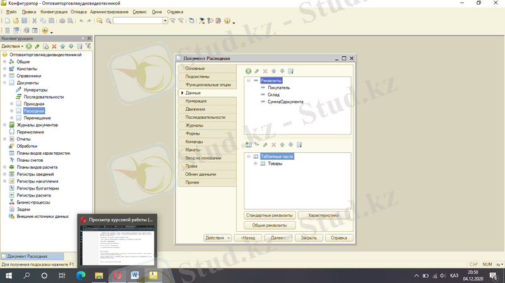Switch to the Движения tab
The image size is (505, 283).
tap(195, 109)
